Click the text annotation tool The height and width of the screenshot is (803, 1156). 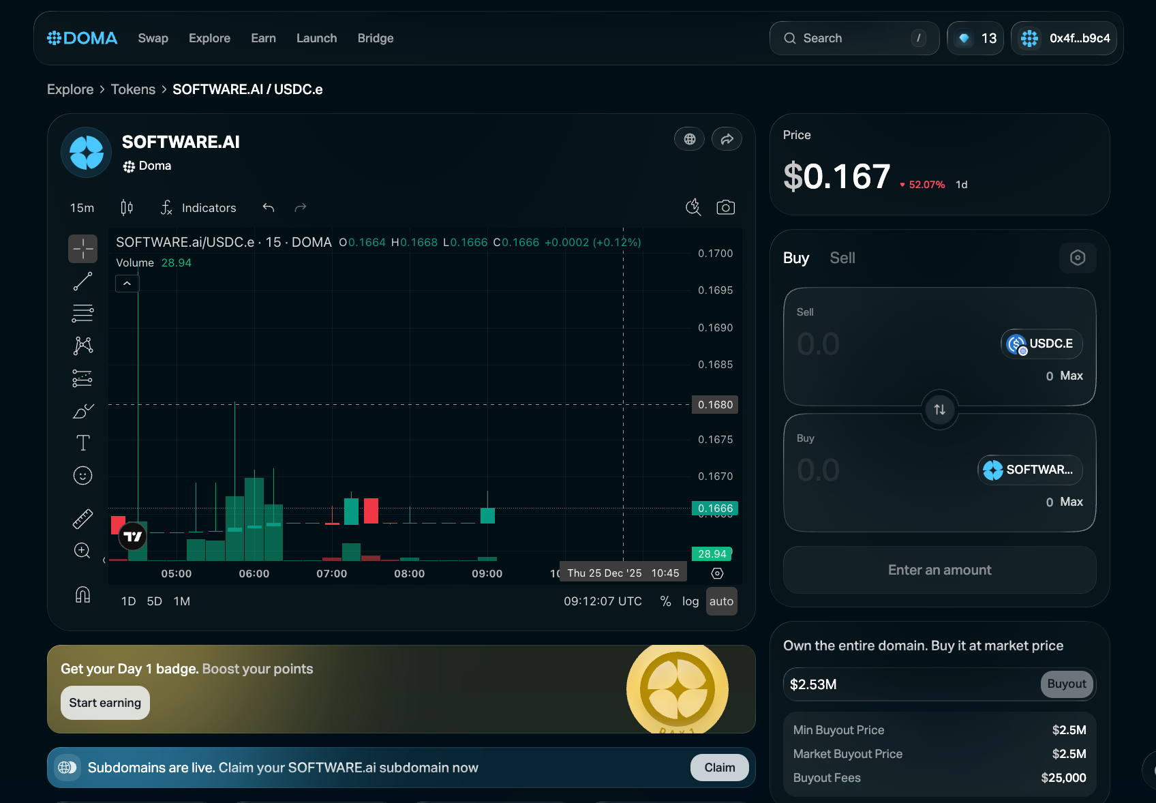[x=82, y=443]
